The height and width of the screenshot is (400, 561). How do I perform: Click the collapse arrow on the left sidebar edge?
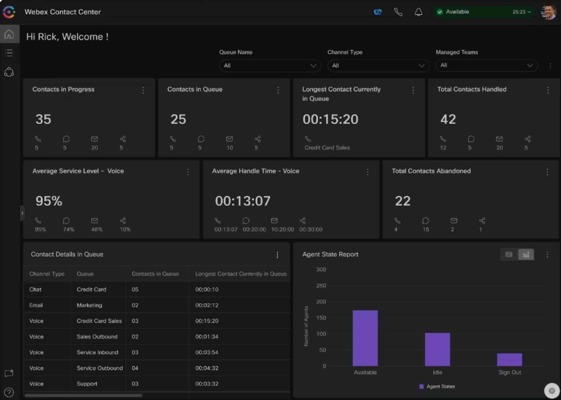point(22,212)
